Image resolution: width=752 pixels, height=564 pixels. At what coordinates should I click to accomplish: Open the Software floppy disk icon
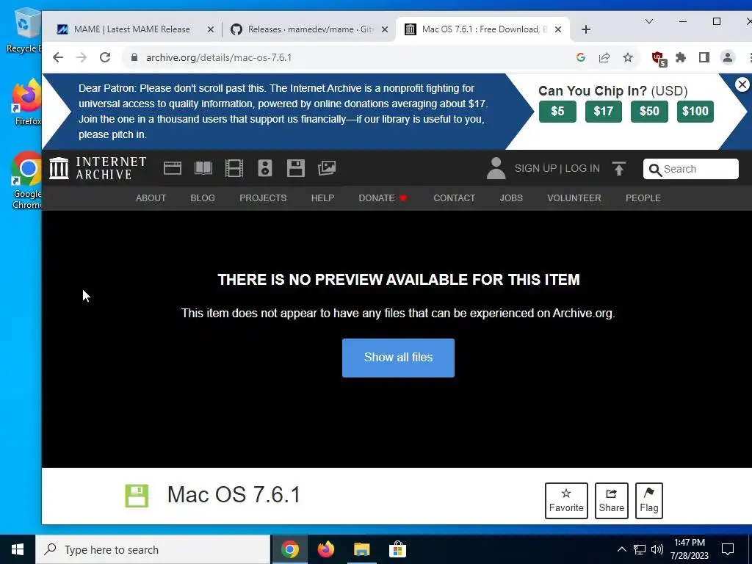[x=296, y=168]
